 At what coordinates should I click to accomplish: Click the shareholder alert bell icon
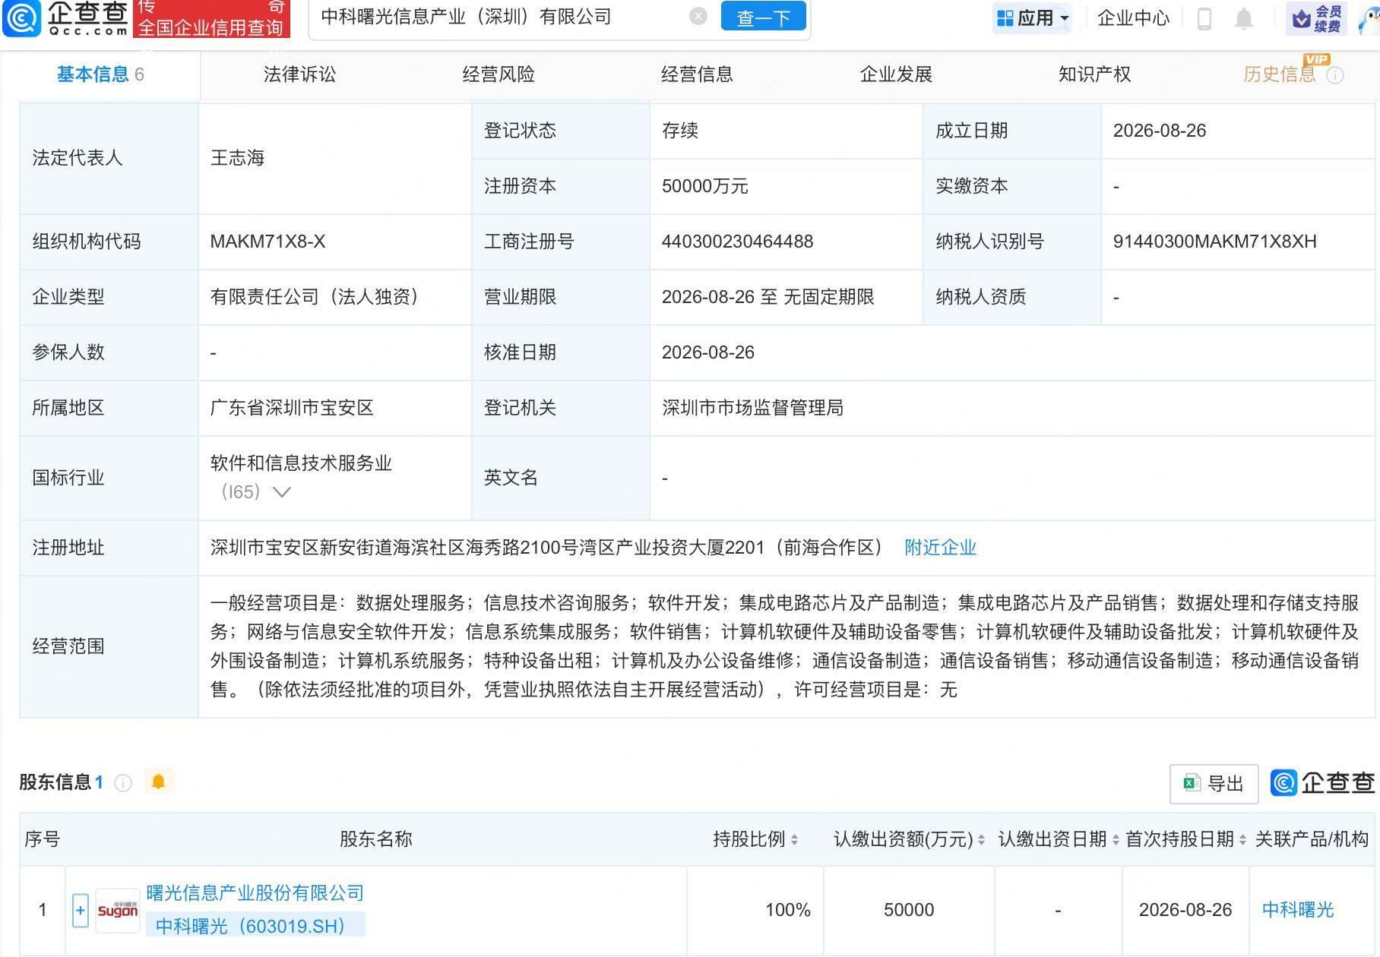(x=158, y=782)
